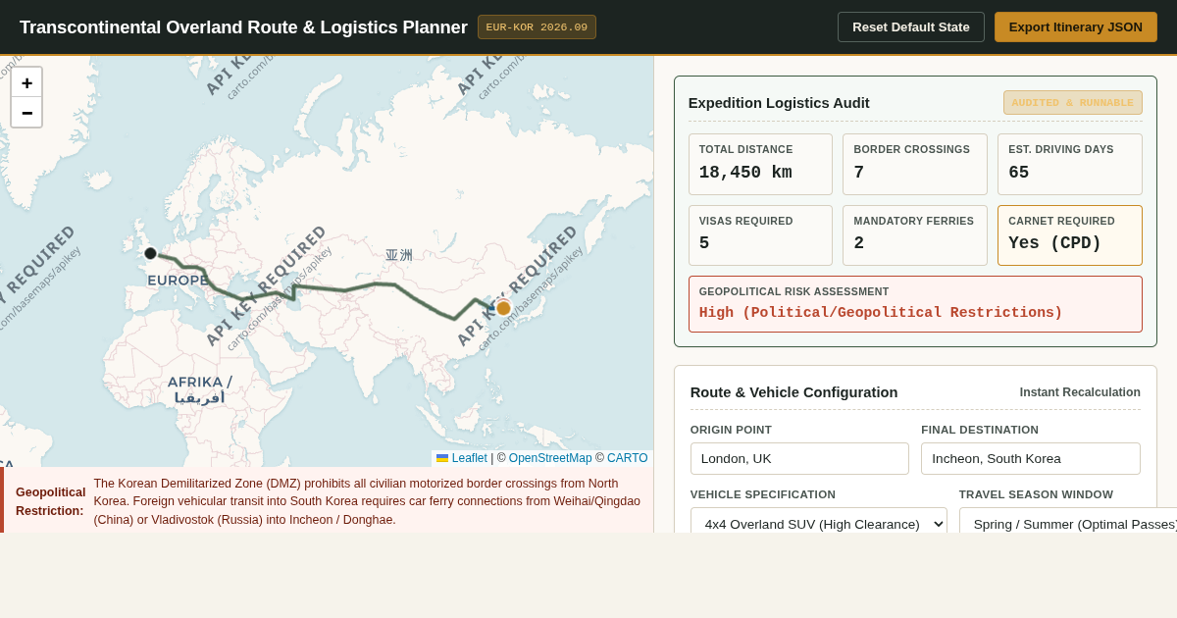Screen dimensions: 1177x618
Task: Click the Expedition Logistics Audit heading
Action: [x=779, y=102]
